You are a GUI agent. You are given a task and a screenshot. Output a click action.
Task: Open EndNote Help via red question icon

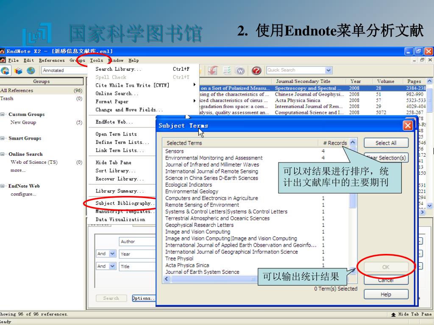pos(256,71)
